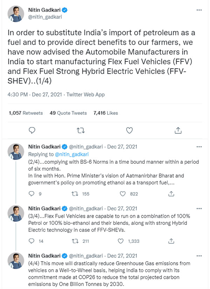Image resolution: width=210 pixels, height=289 pixels.
Task: Share the (3/4) Flex Fuel Vehicles tweet
Action: pos(171,241)
